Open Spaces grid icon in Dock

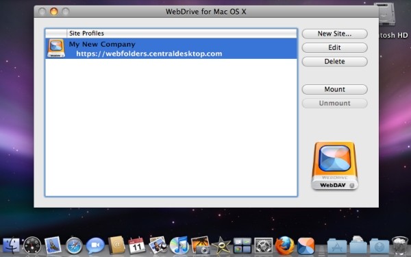point(242,245)
